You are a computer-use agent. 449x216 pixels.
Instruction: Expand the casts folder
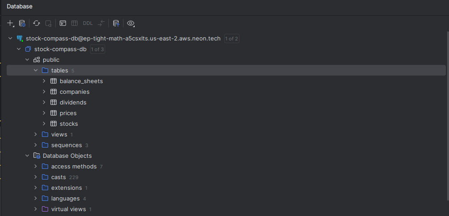pos(36,177)
